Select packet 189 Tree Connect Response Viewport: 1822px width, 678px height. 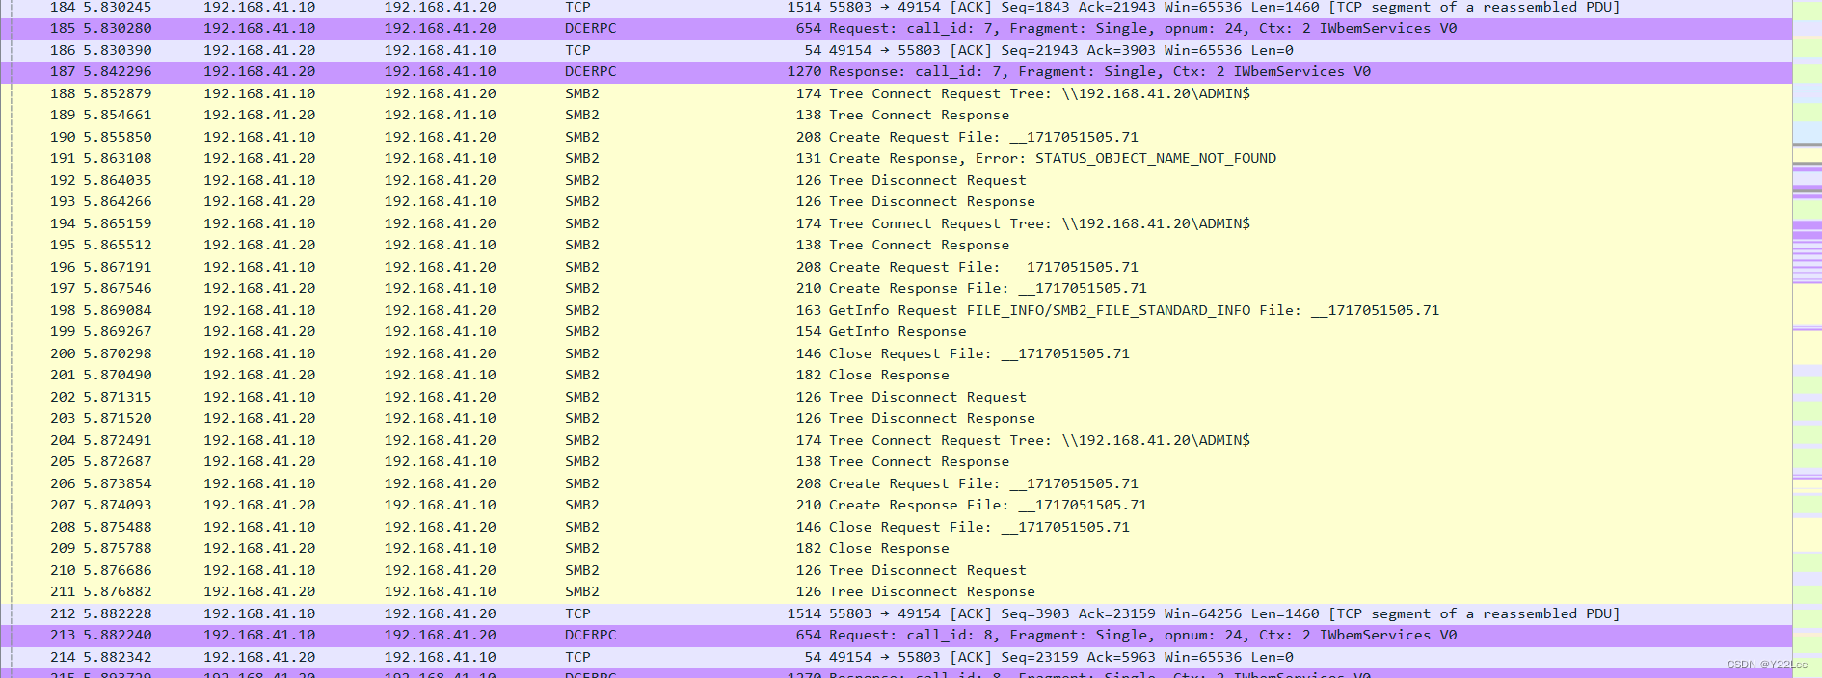pos(897,116)
